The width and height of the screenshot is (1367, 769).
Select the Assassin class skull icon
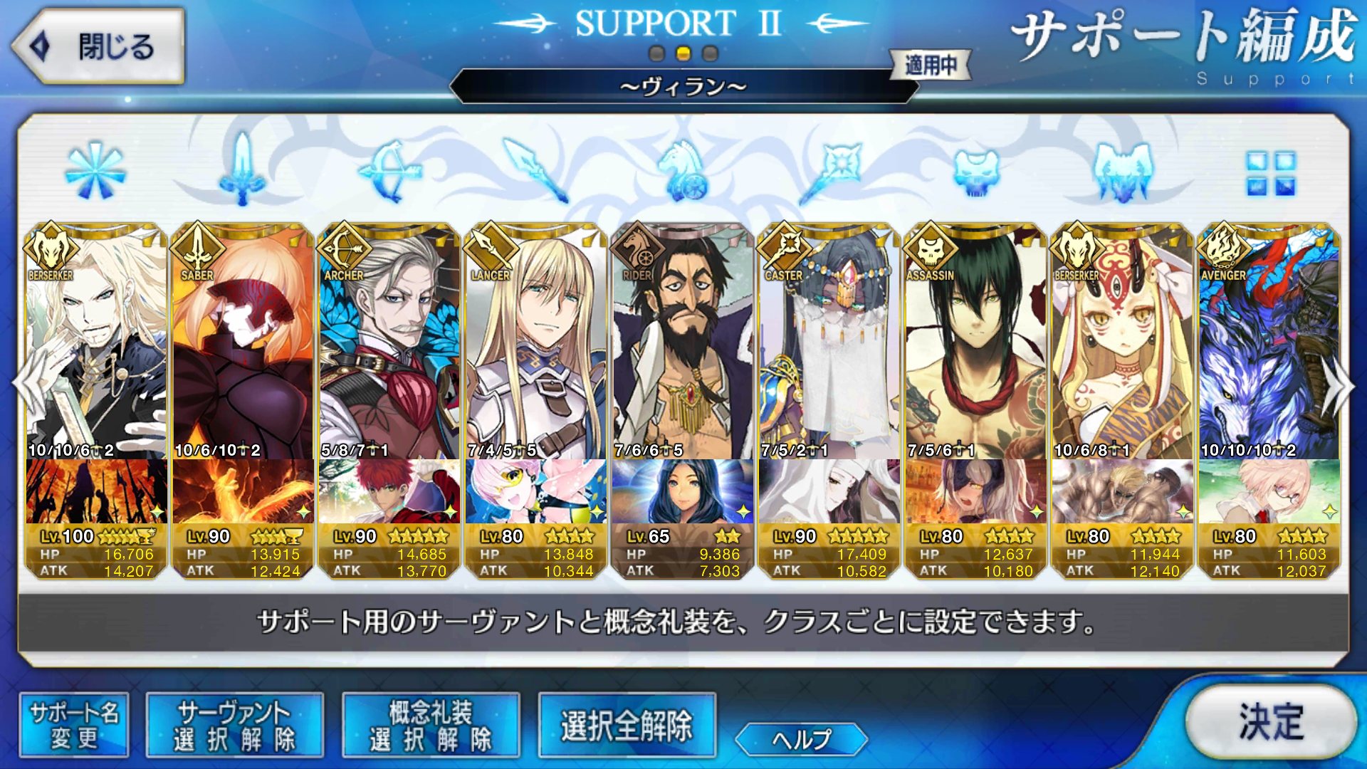point(976,172)
